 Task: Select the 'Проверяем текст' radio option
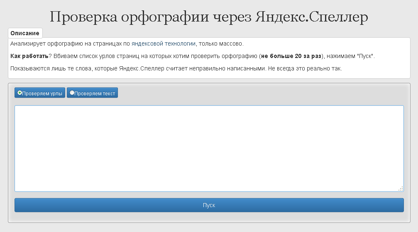[92, 93]
